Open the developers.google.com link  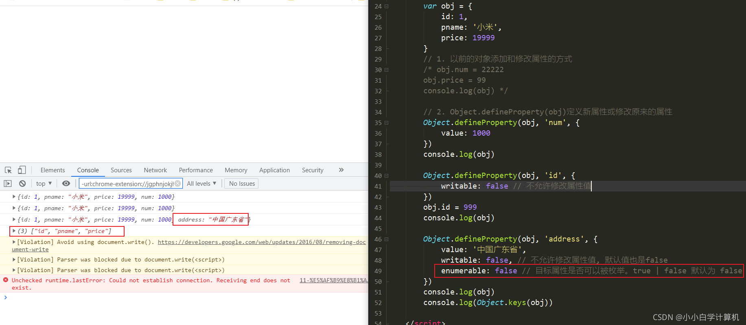click(x=262, y=242)
